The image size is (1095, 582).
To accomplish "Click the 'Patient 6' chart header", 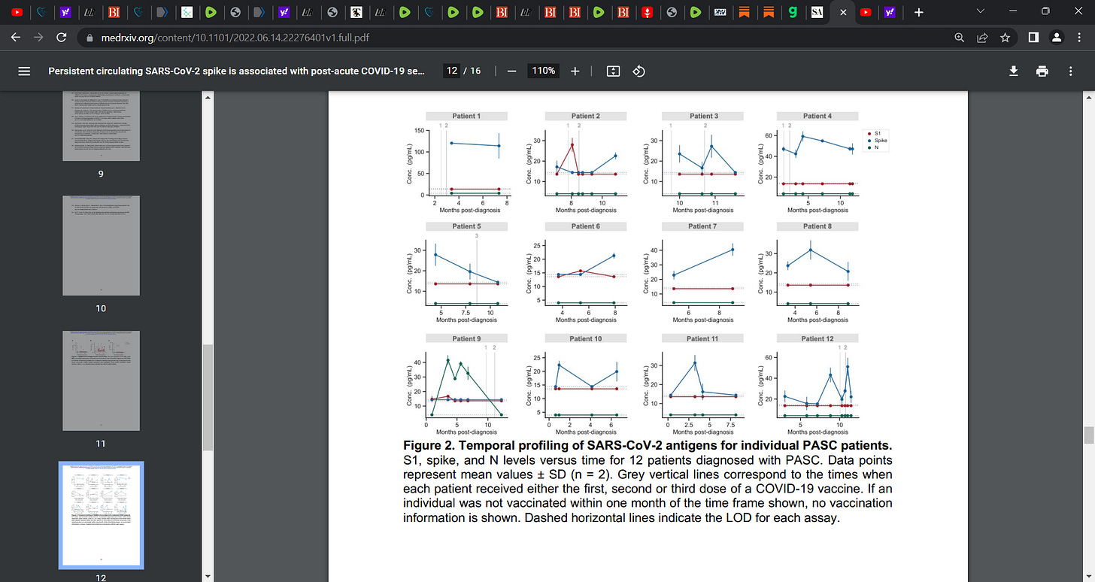I will pyautogui.click(x=585, y=226).
